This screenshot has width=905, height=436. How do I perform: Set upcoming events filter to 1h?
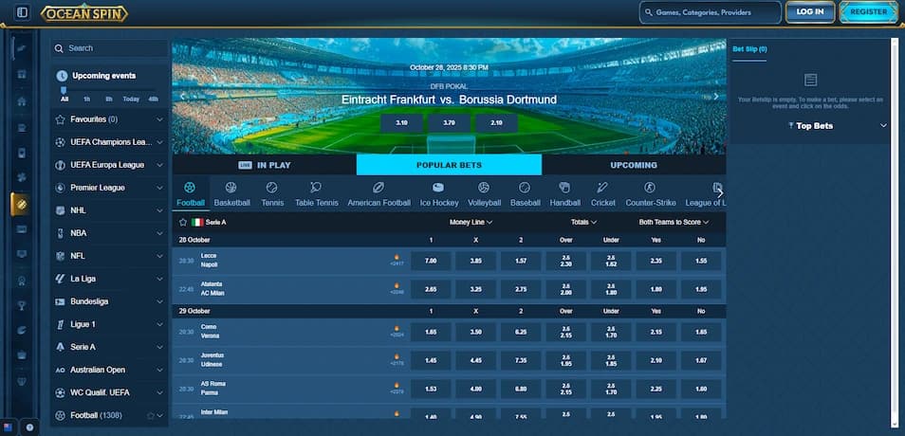click(86, 100)
